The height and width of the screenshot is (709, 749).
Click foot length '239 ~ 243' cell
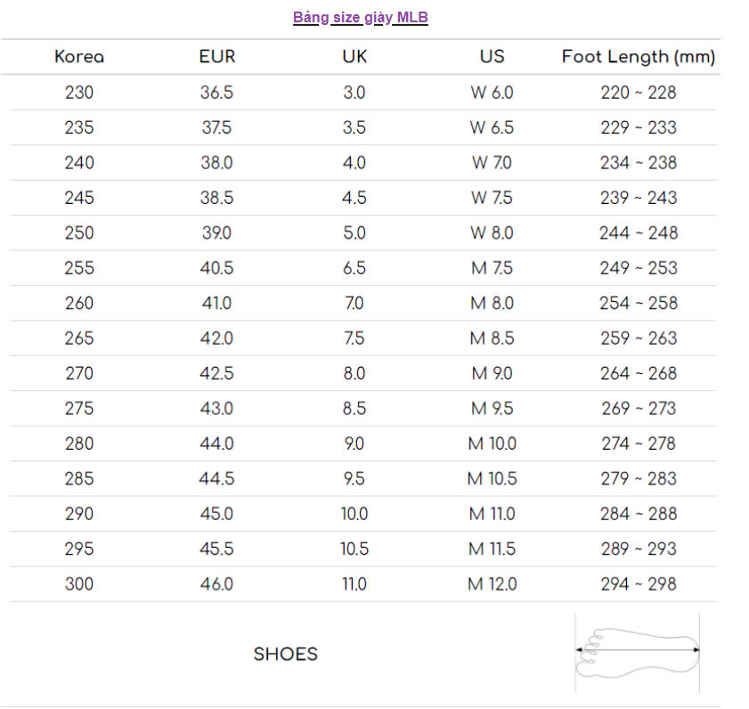638,198
